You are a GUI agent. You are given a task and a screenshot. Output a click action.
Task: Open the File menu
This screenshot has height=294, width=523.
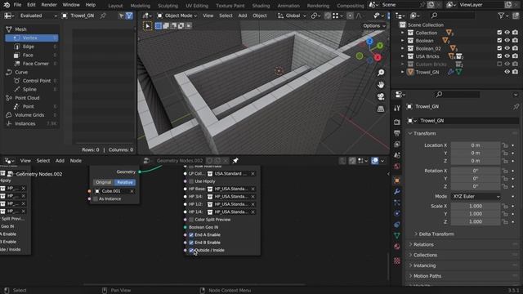pyautogui.click(x=17, y=5)
